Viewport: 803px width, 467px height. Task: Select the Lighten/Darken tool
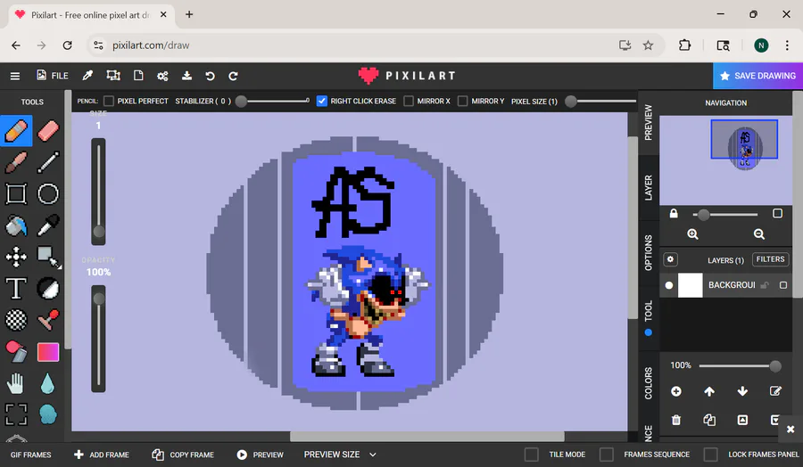(48, 289)
